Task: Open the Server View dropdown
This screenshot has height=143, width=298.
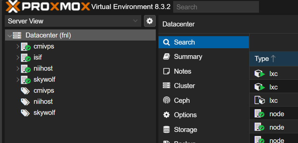Action: click(x=73, y=21)
